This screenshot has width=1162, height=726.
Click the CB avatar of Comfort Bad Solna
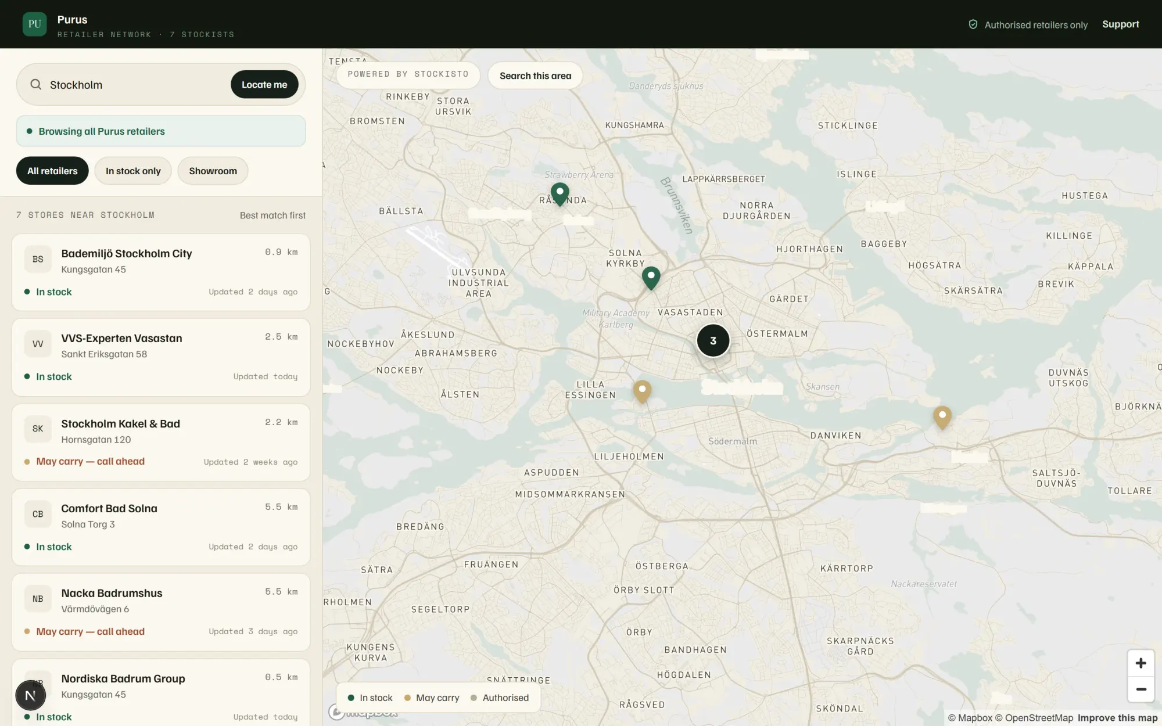pyautogui.click(x=38, y=514)
